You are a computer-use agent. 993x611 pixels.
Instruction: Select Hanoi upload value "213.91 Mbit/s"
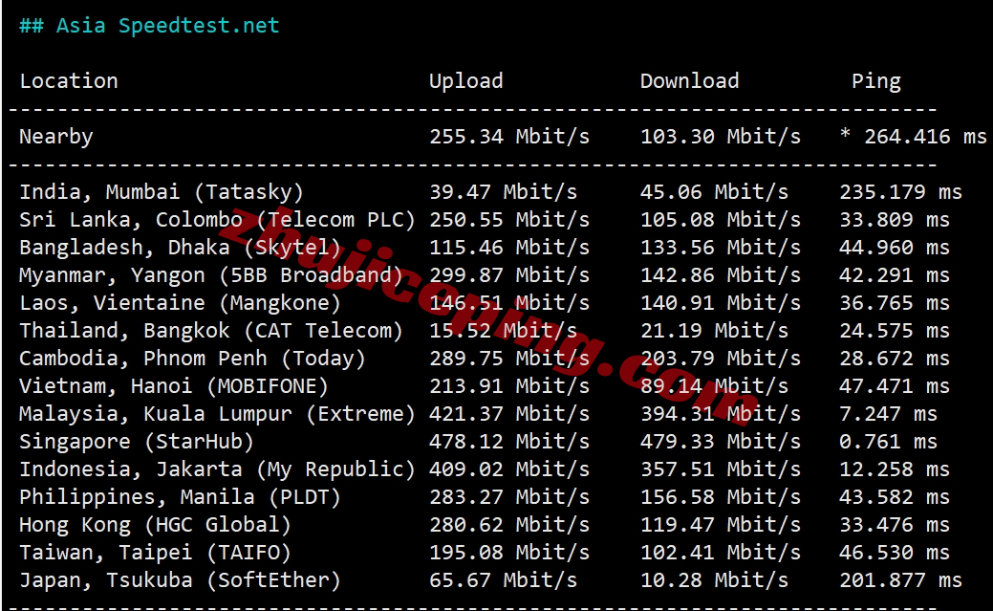pyautogui.click(x=509, y=386)
